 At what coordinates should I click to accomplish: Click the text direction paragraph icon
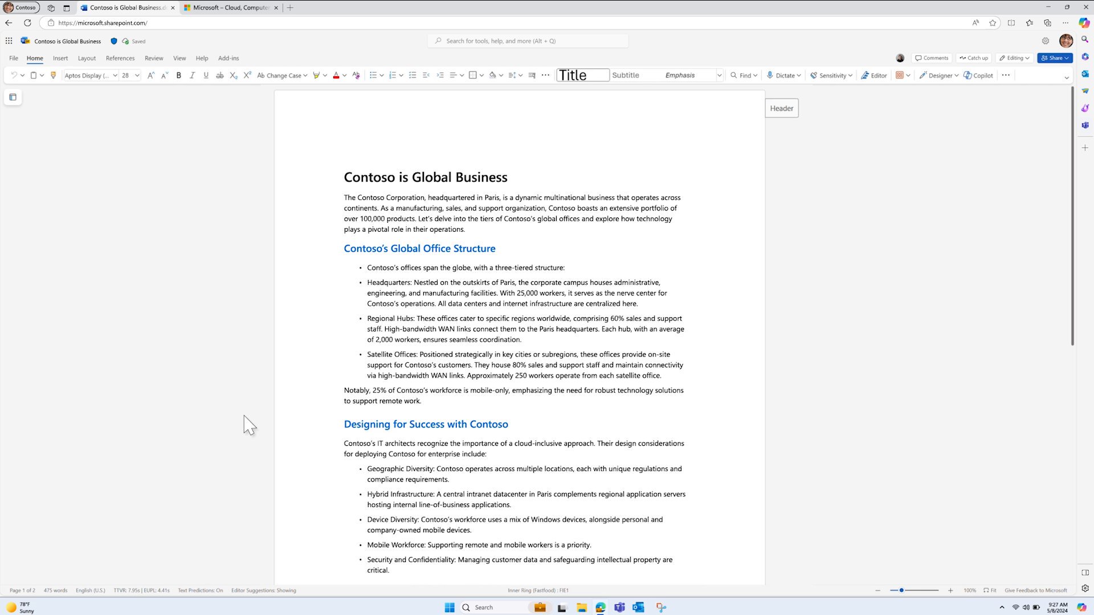[532, 75]
